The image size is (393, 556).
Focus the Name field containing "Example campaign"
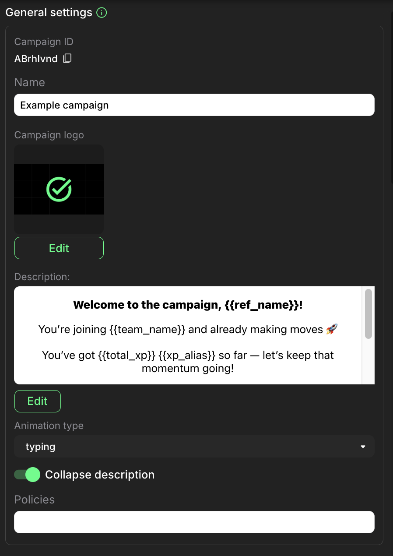(194, 105)
